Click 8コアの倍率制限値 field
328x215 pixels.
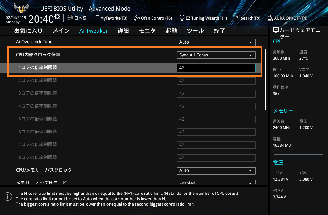216,158
